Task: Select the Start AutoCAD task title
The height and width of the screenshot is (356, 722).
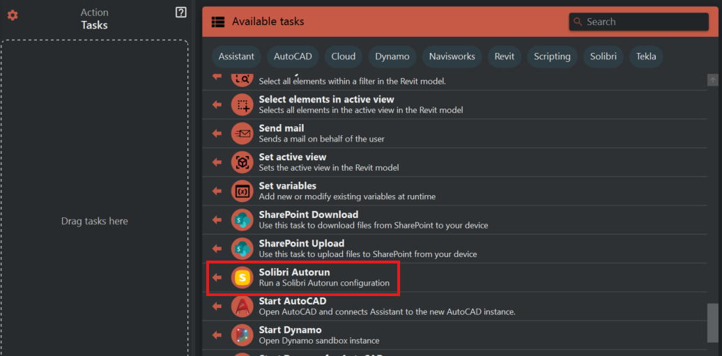Action: click(x=293, y=301)
